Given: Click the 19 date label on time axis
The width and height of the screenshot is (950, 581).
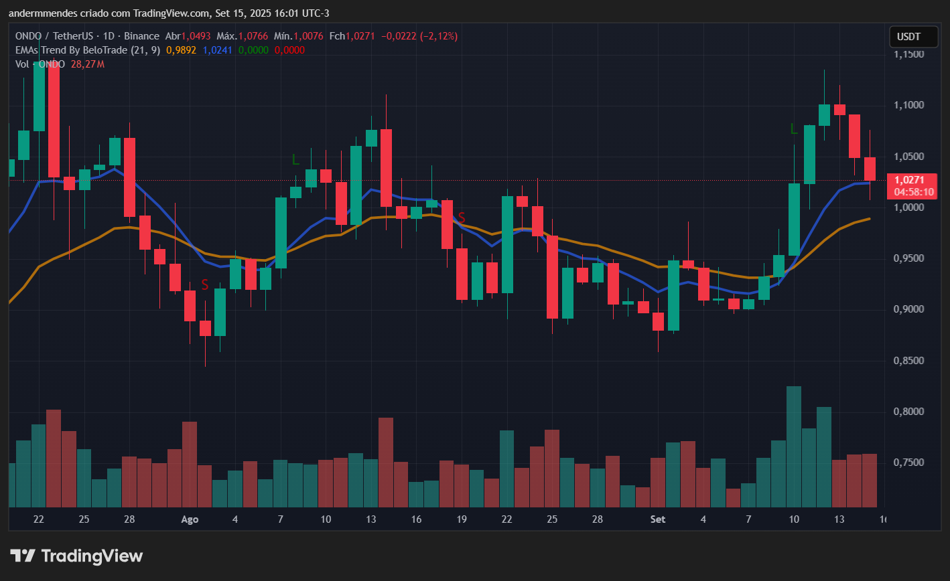Looking at the screenshot, I should (x=461, y=519).
